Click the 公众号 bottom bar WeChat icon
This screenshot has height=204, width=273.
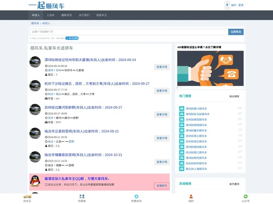pos(246,196)
